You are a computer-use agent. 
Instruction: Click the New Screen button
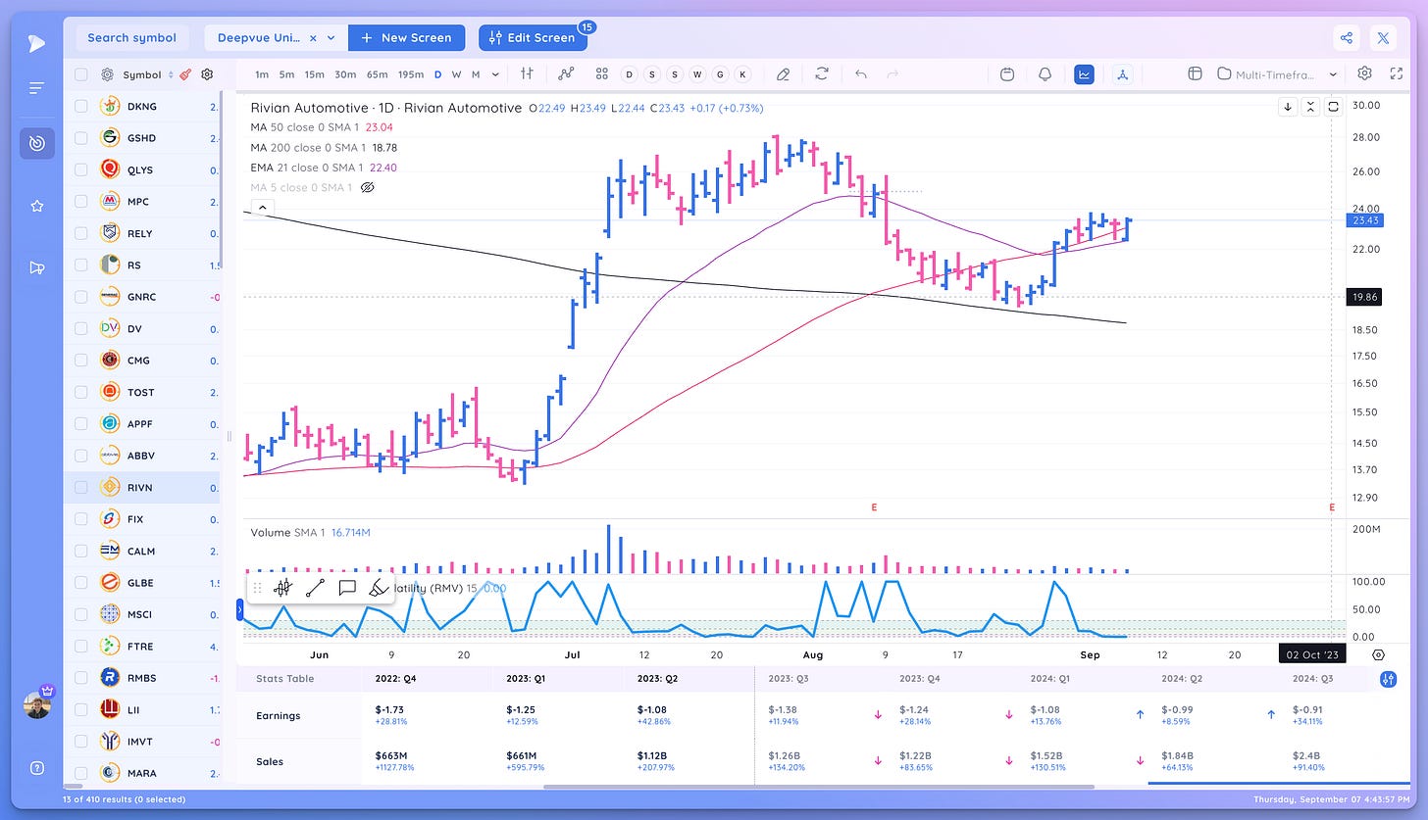tap(406, 38)
